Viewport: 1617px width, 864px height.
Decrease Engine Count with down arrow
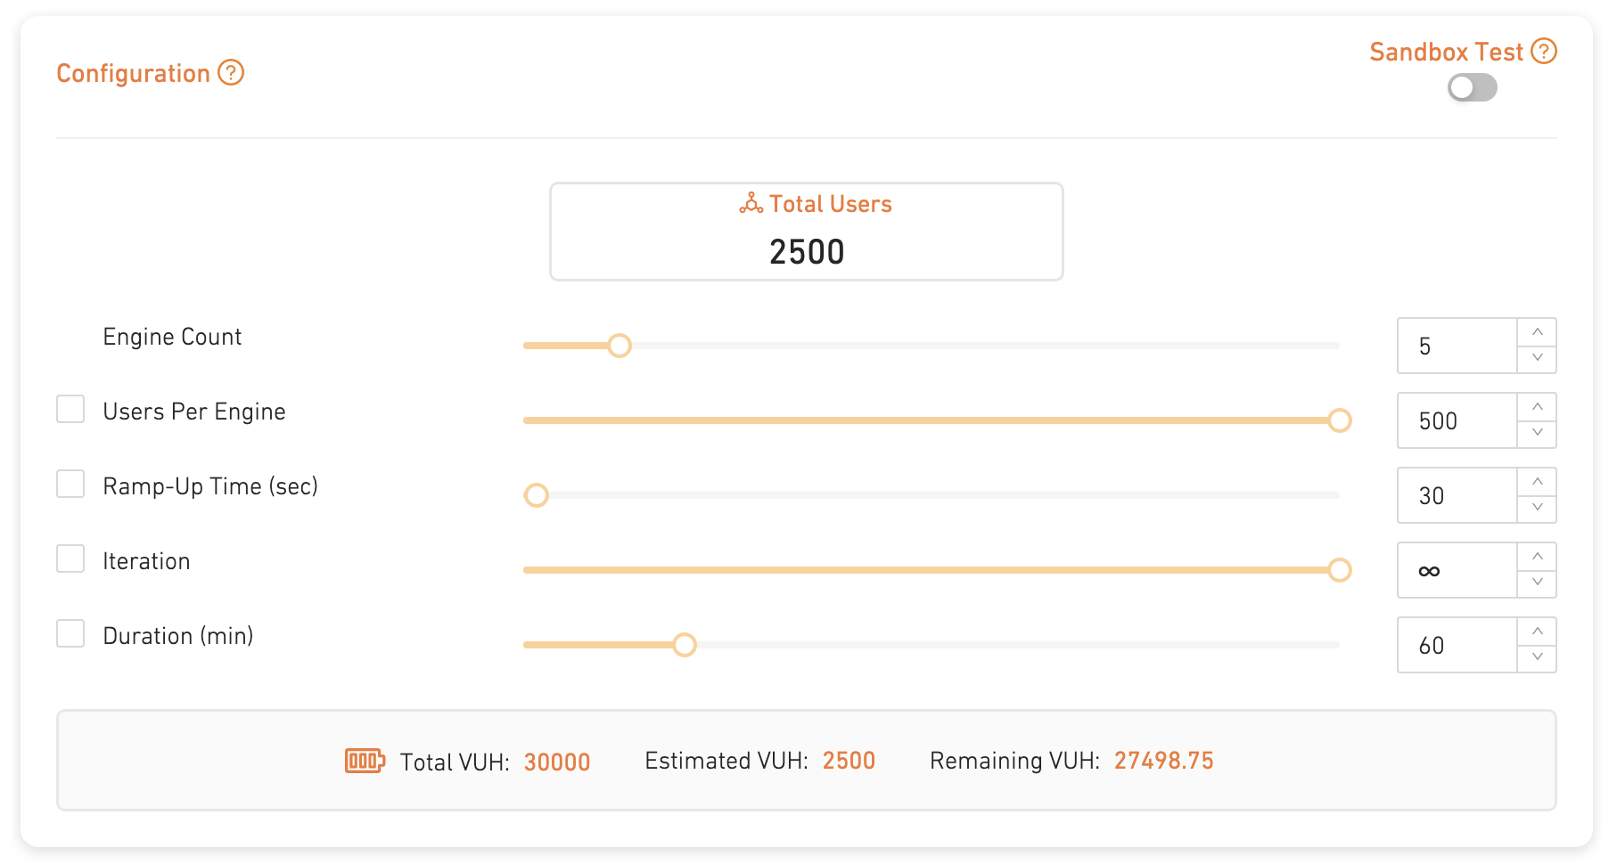point(1537,358)
